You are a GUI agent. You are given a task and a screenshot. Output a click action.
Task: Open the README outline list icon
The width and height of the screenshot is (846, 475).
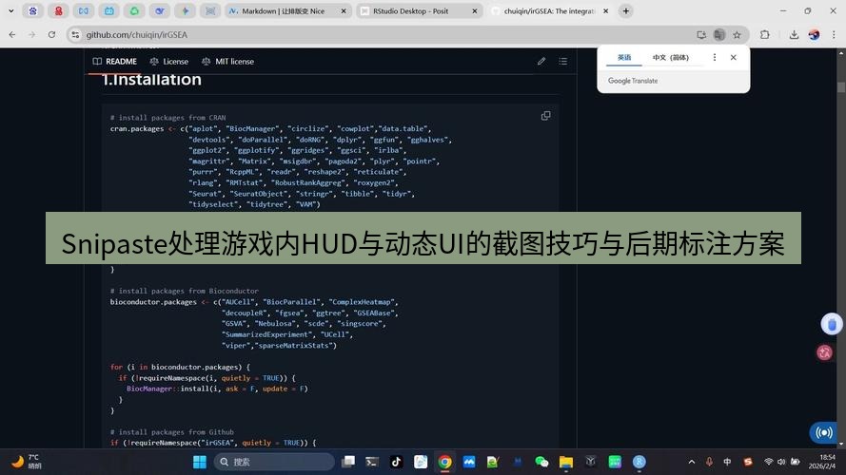click(562, 62)
